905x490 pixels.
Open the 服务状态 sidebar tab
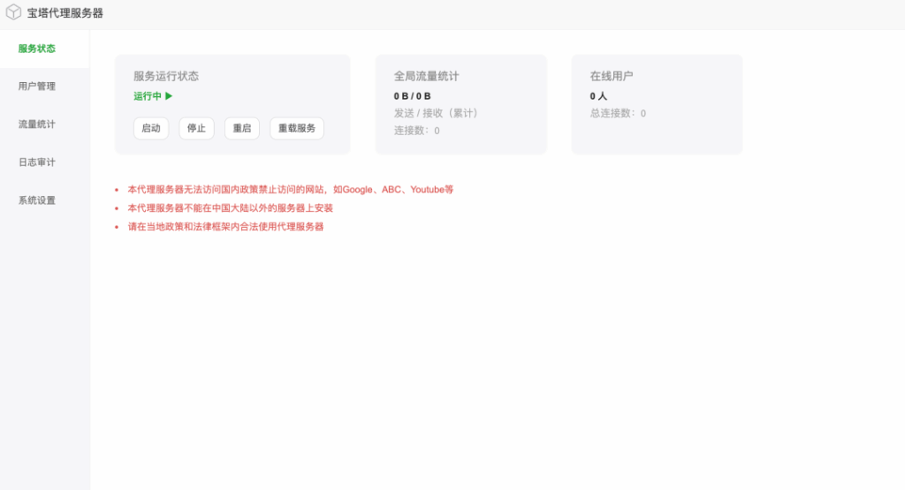37,49
